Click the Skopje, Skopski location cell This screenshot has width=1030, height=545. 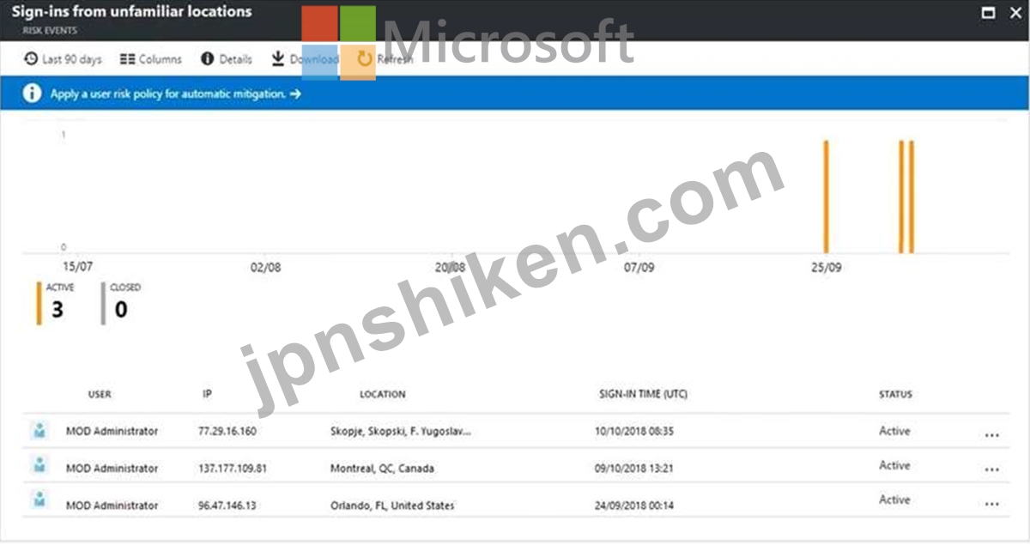[x=400, y=432]
